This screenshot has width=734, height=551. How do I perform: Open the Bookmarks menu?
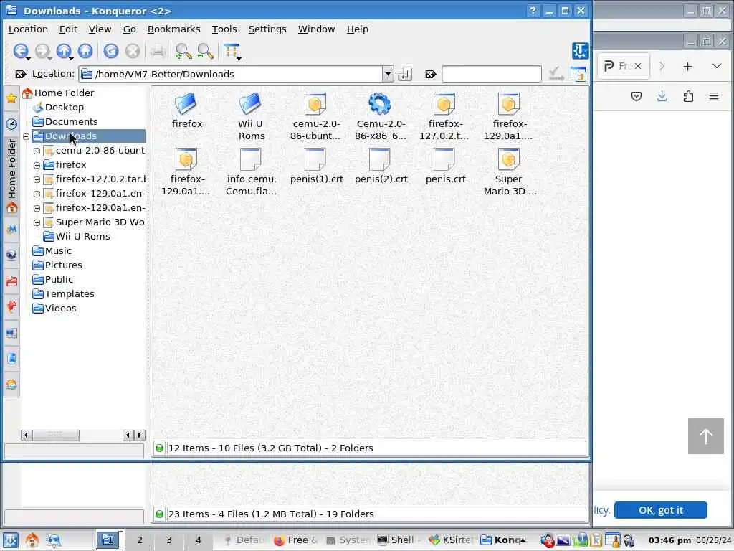click(x=173, y=29)
